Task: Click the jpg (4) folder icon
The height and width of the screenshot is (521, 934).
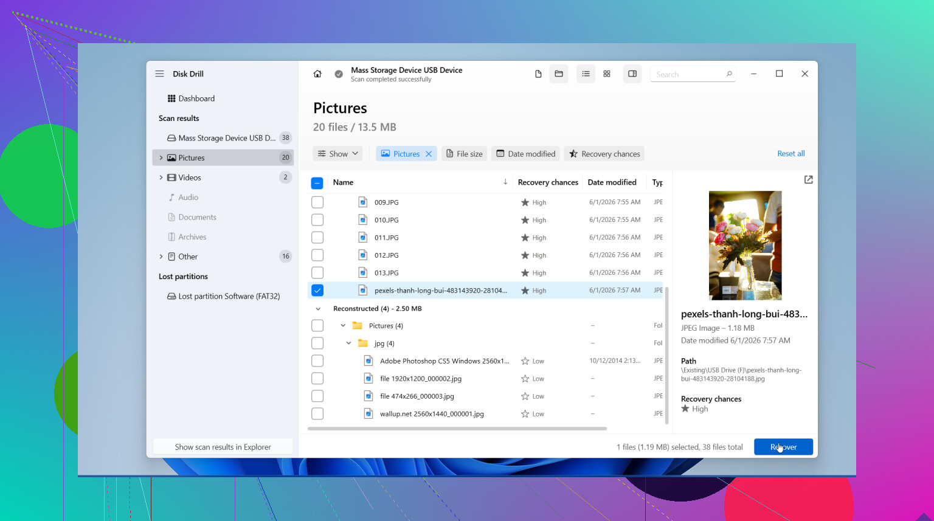Action: (x=363, y=343)
